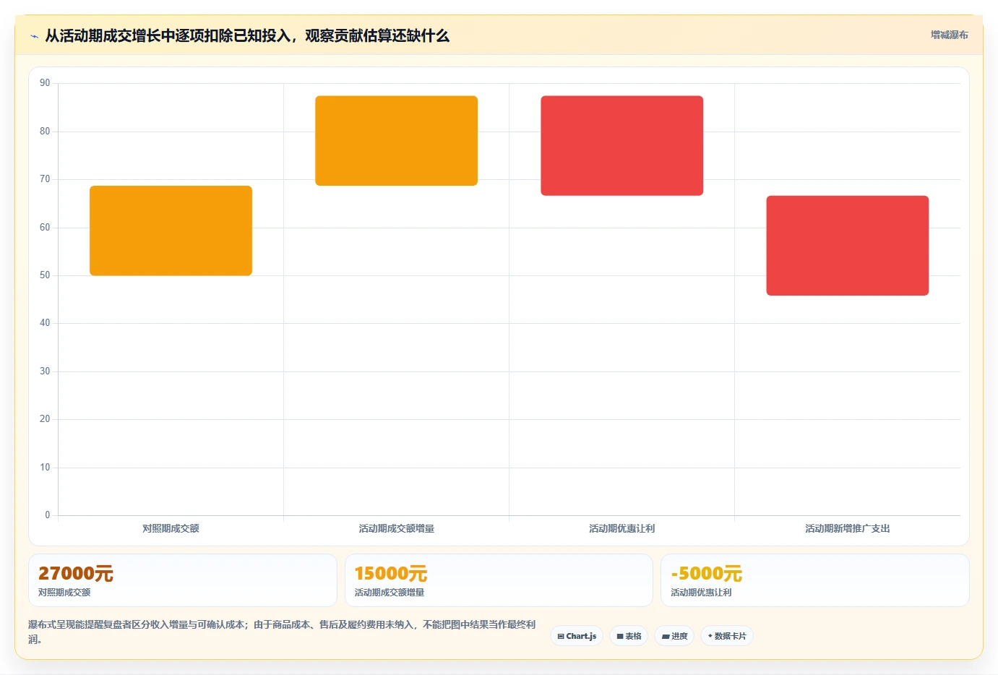Click the 活动期新增推广支出 x-axis label
The width and height of the screenshot is (998, 675).
(x=847, y=528)
